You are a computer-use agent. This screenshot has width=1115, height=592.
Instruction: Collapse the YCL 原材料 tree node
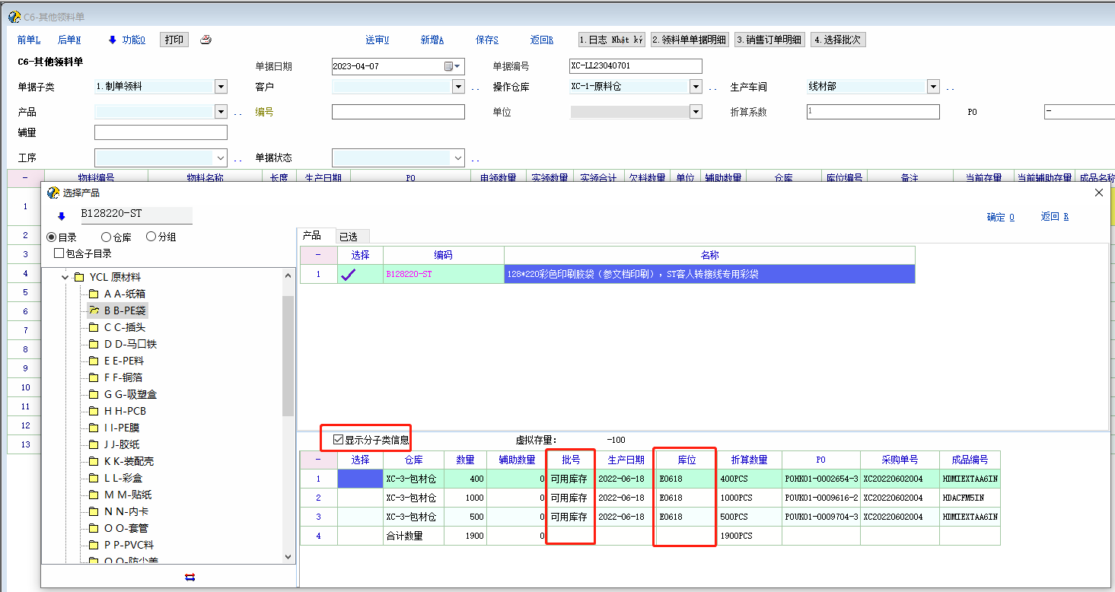[x=65, y=278]
